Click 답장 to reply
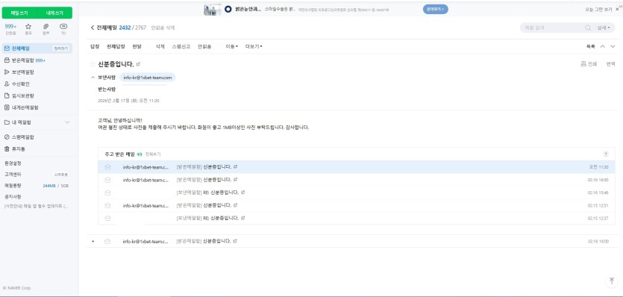 pyautogui.click(x=95, y=46)
